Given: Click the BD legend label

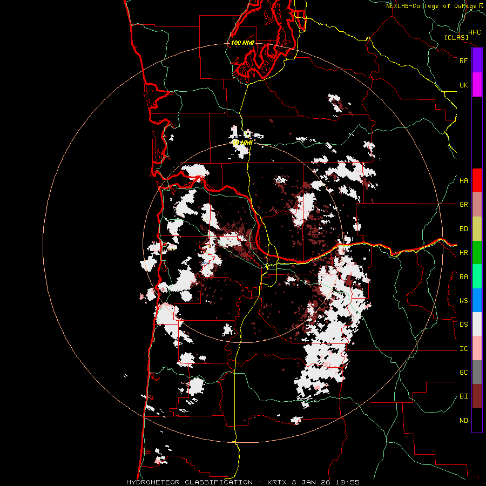Looking at the screenshot, I should coord(463,229).
